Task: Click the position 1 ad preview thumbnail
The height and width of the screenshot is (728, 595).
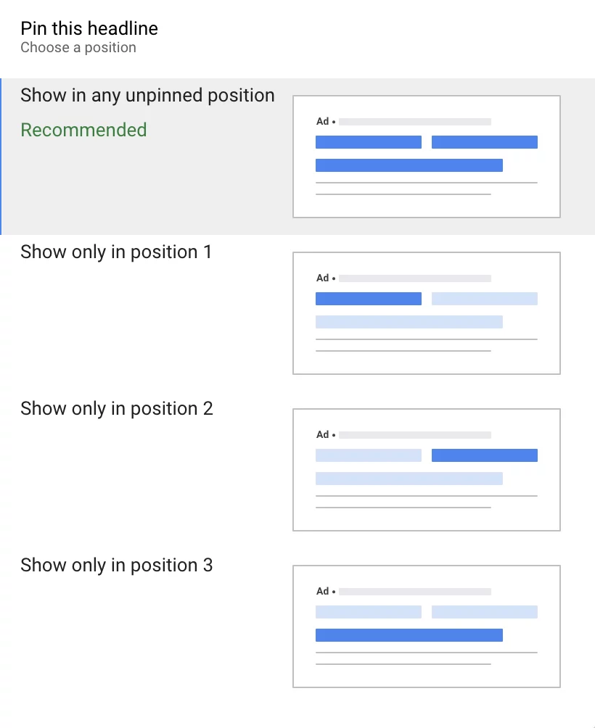Action: (x=427, y=313)
